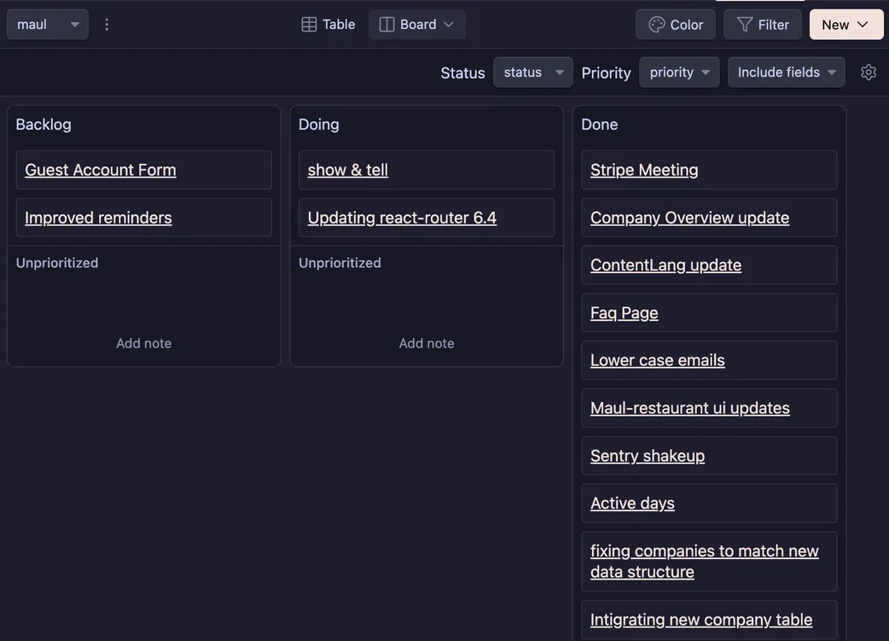This screenshot has width=889, height=641.
Task: Open the three-dot options menu
Action: point(107,24)
